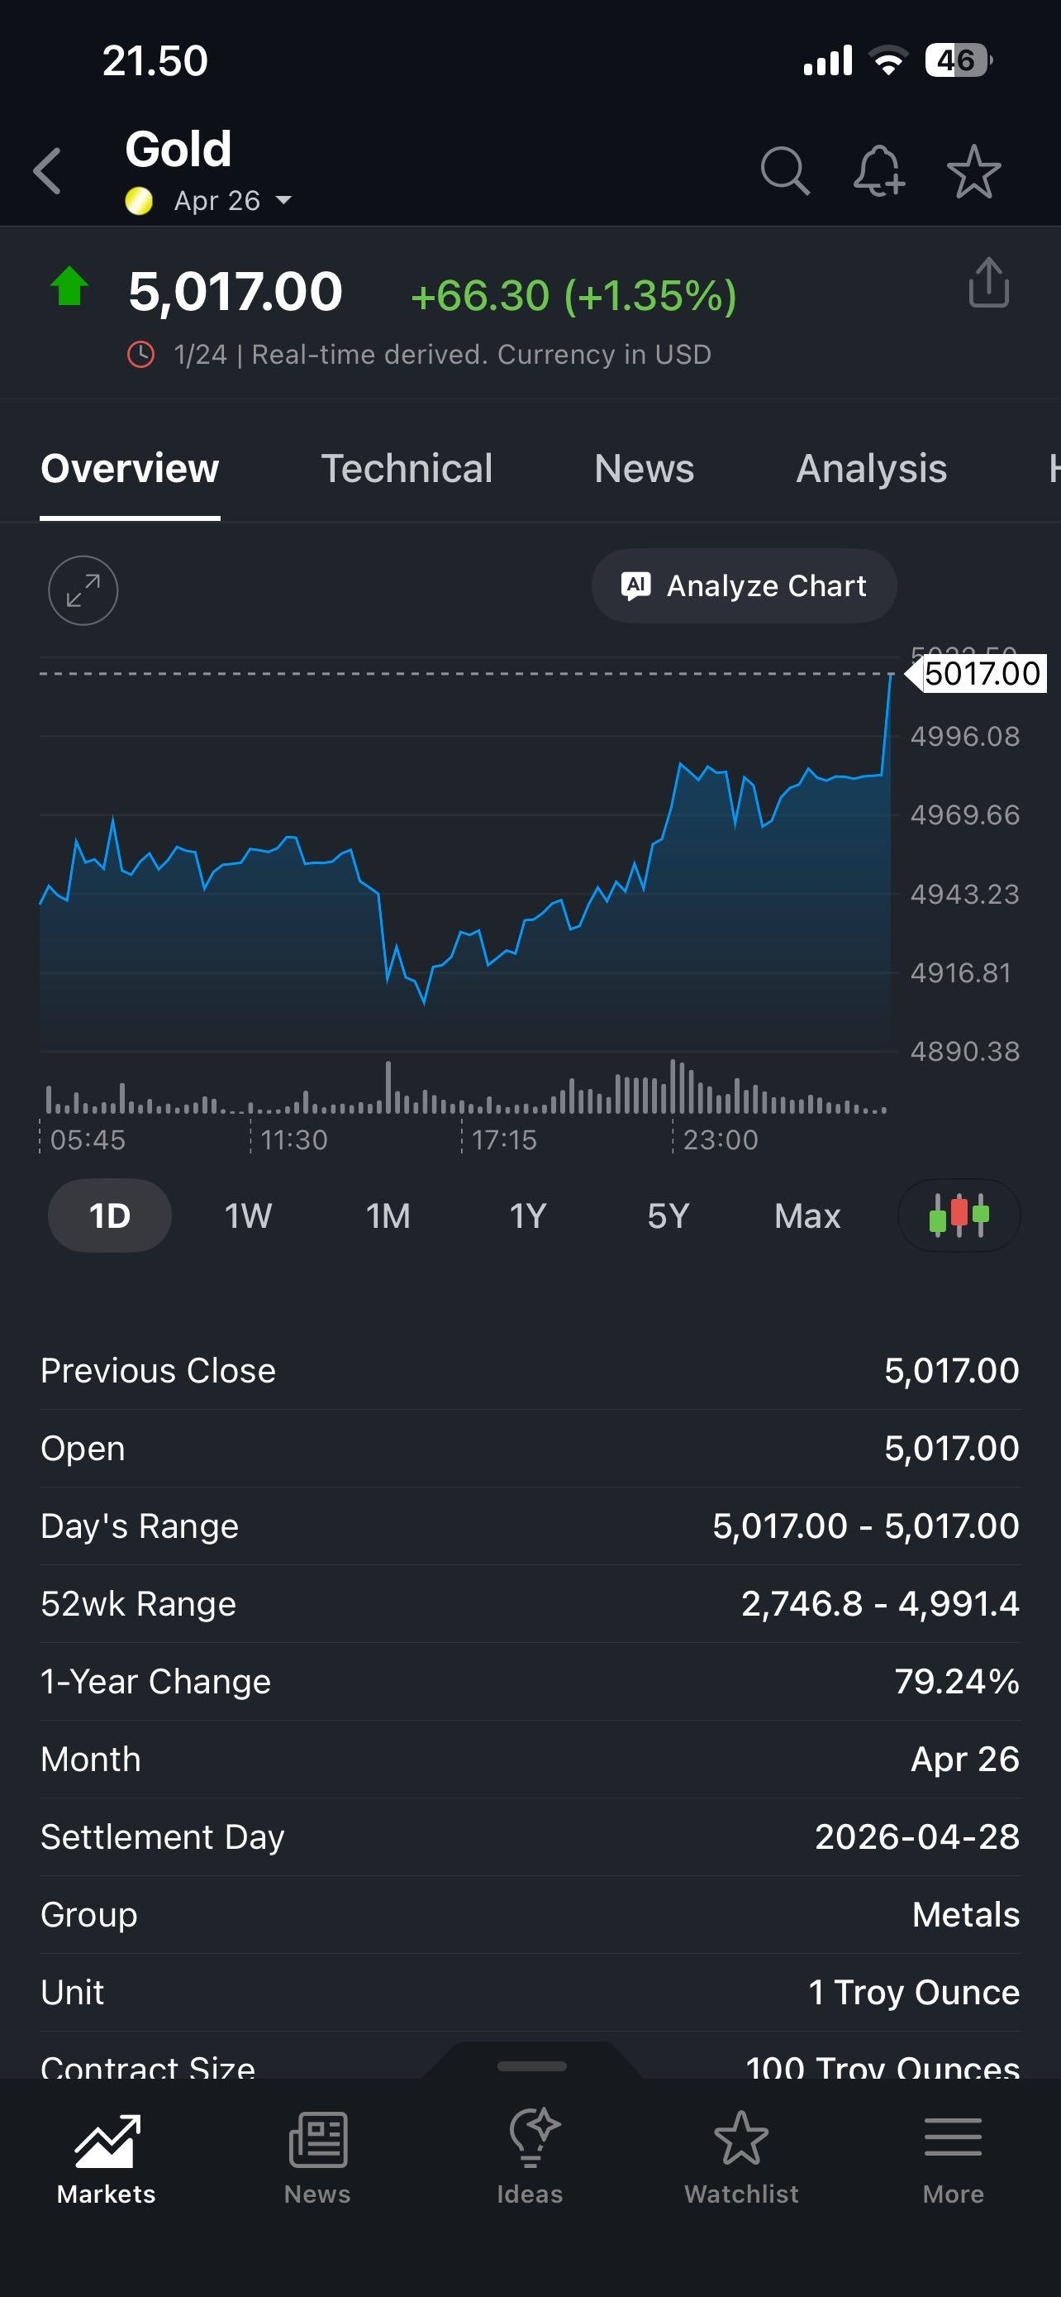Select the 1W time range
The image size is (1061, 2297).
pos(248,1215)
